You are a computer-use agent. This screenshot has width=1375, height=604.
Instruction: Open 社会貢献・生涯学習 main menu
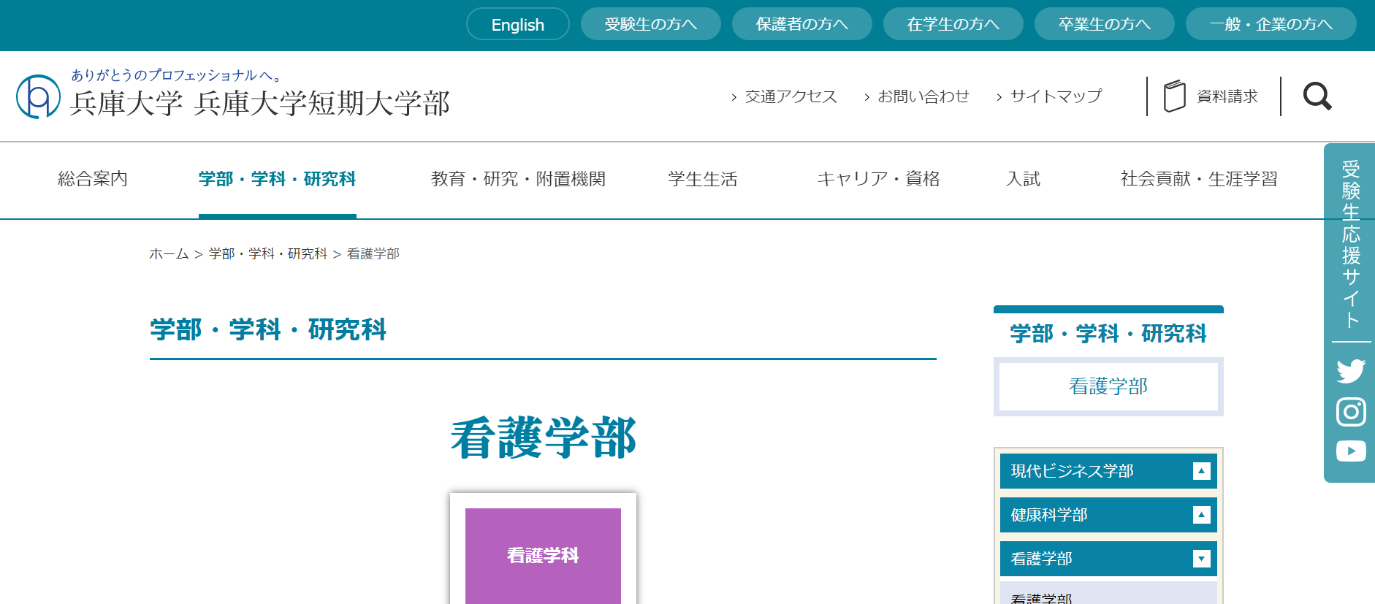click(x=1200, y=179)
